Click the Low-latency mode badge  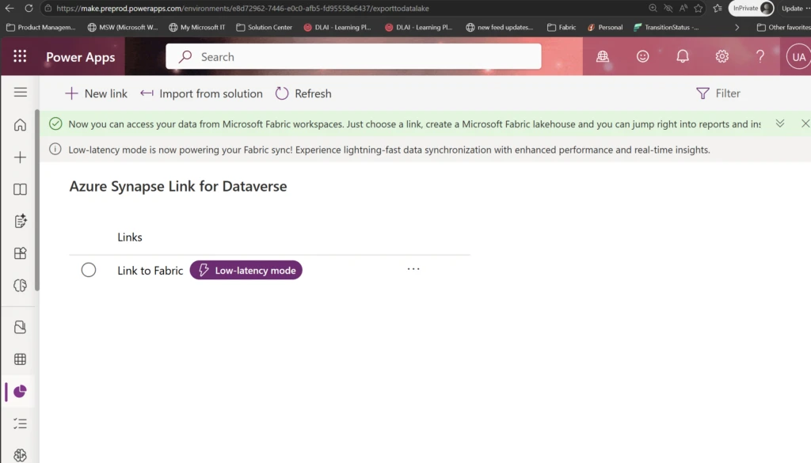[x=246, y=270]
